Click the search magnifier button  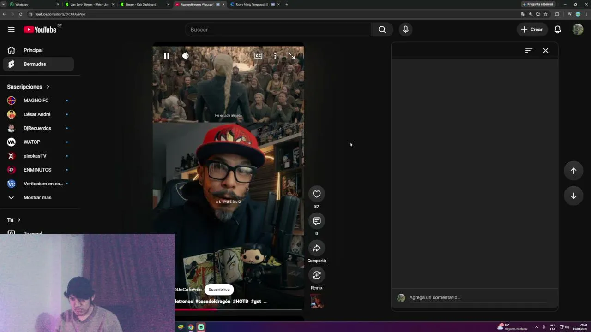point(382,30)
